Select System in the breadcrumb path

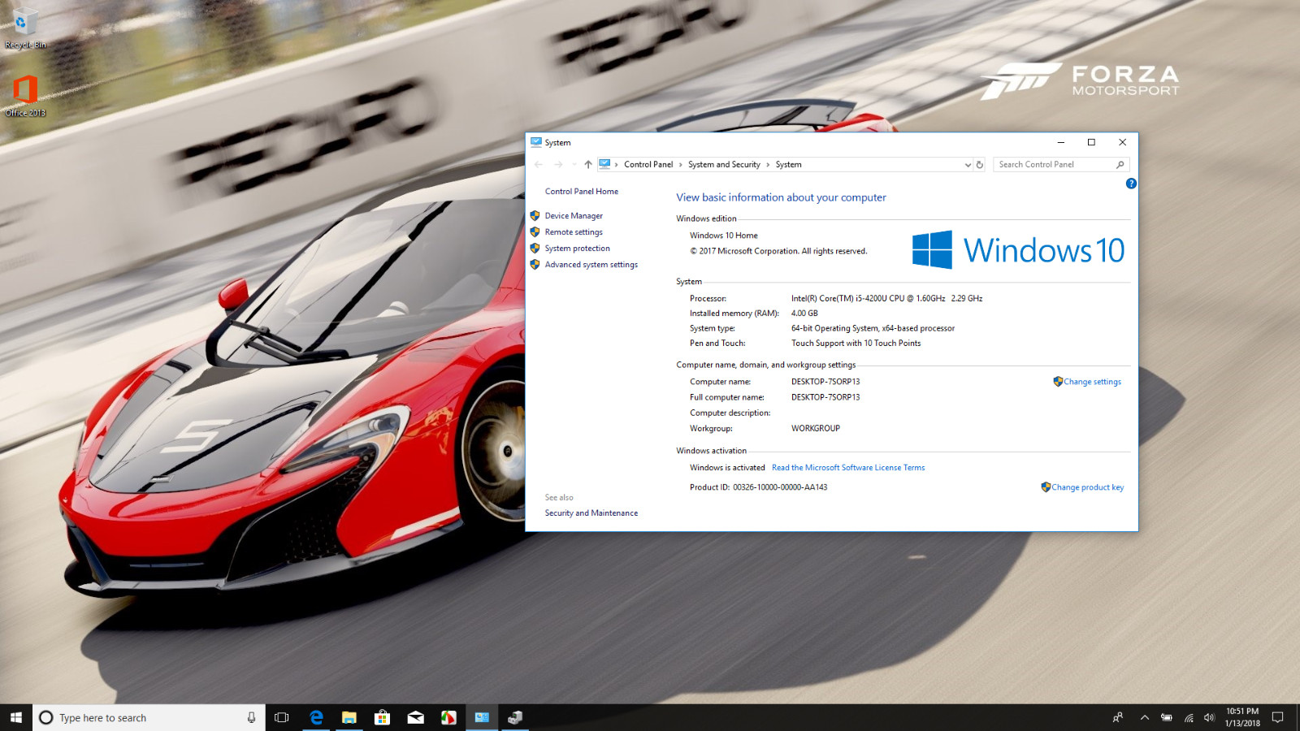[x=788, y=164]
